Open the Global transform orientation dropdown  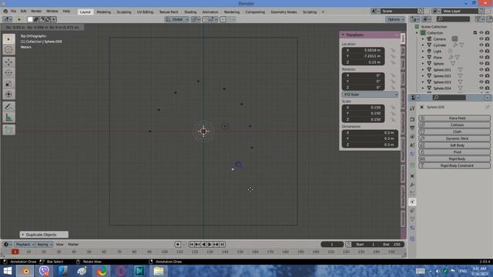pyautogui.click(x=177, y=19)
